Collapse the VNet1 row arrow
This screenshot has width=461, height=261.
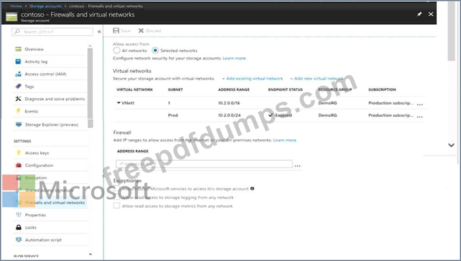(119, 103)
